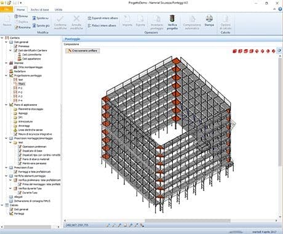283x234 pixels.
Task: Select Dati appaltatore tree item
Action: tap(31, 58)
